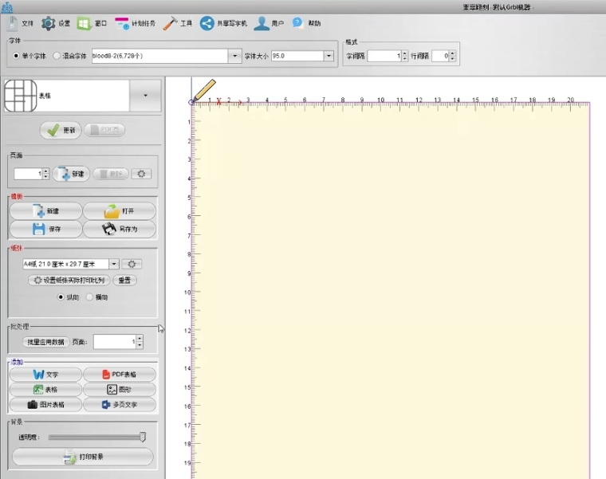606x479 pixels.
Task: Click 打印背景 printer button
Action: (x=82, y=457)
